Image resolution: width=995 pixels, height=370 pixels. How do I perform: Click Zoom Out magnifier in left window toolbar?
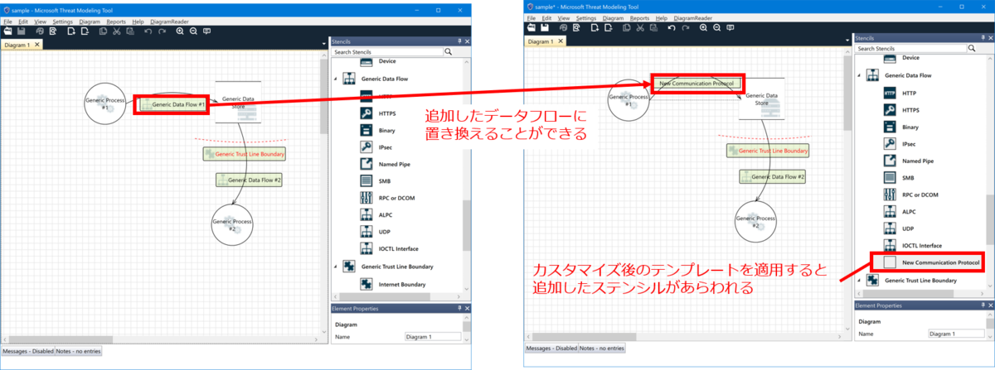point(193,31)
